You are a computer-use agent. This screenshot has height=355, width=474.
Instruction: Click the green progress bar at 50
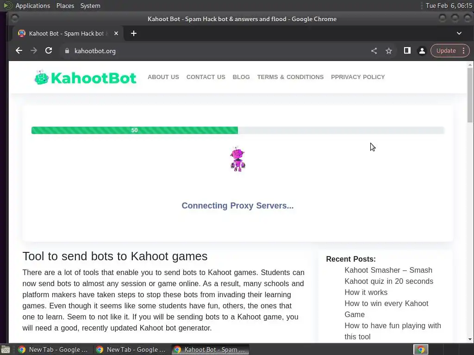135,130
